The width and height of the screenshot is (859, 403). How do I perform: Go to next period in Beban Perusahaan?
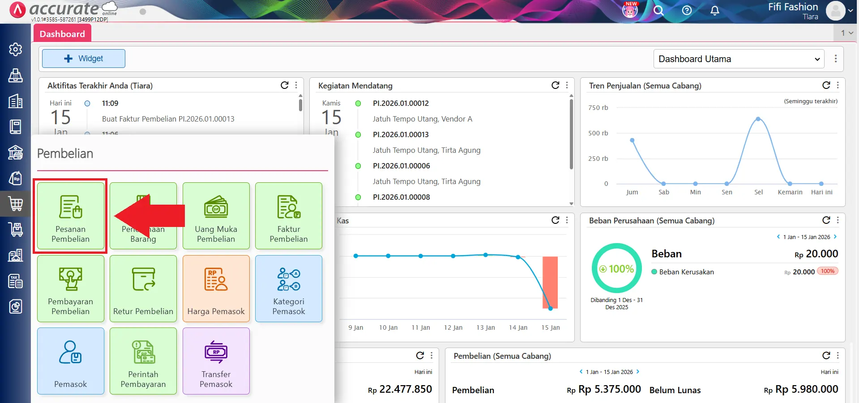point(835,237)
